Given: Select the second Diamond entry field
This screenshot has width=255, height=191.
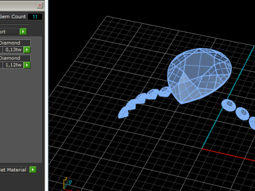Looking at the screenshot, I should 15,58.
